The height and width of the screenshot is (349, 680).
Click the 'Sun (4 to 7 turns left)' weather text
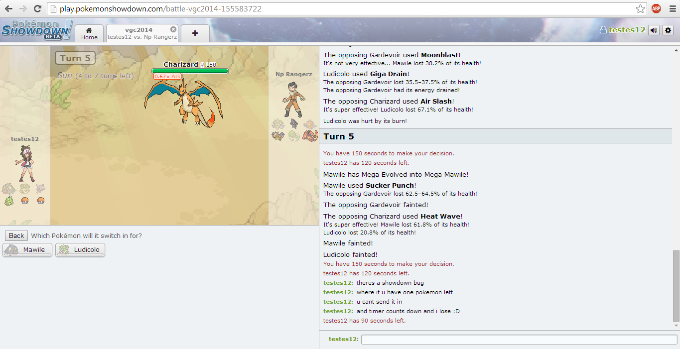point(96,76)
